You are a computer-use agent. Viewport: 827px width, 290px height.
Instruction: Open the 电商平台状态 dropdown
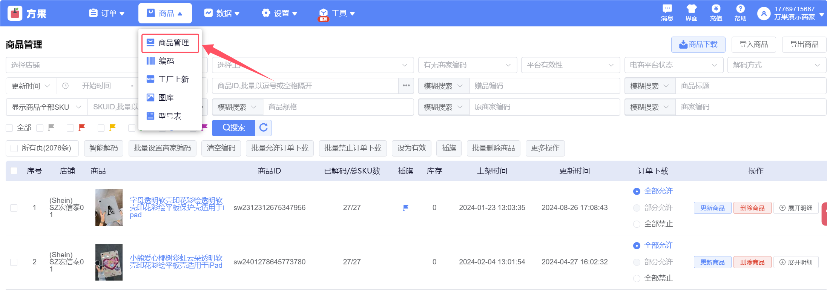click(x=674, y=65)
